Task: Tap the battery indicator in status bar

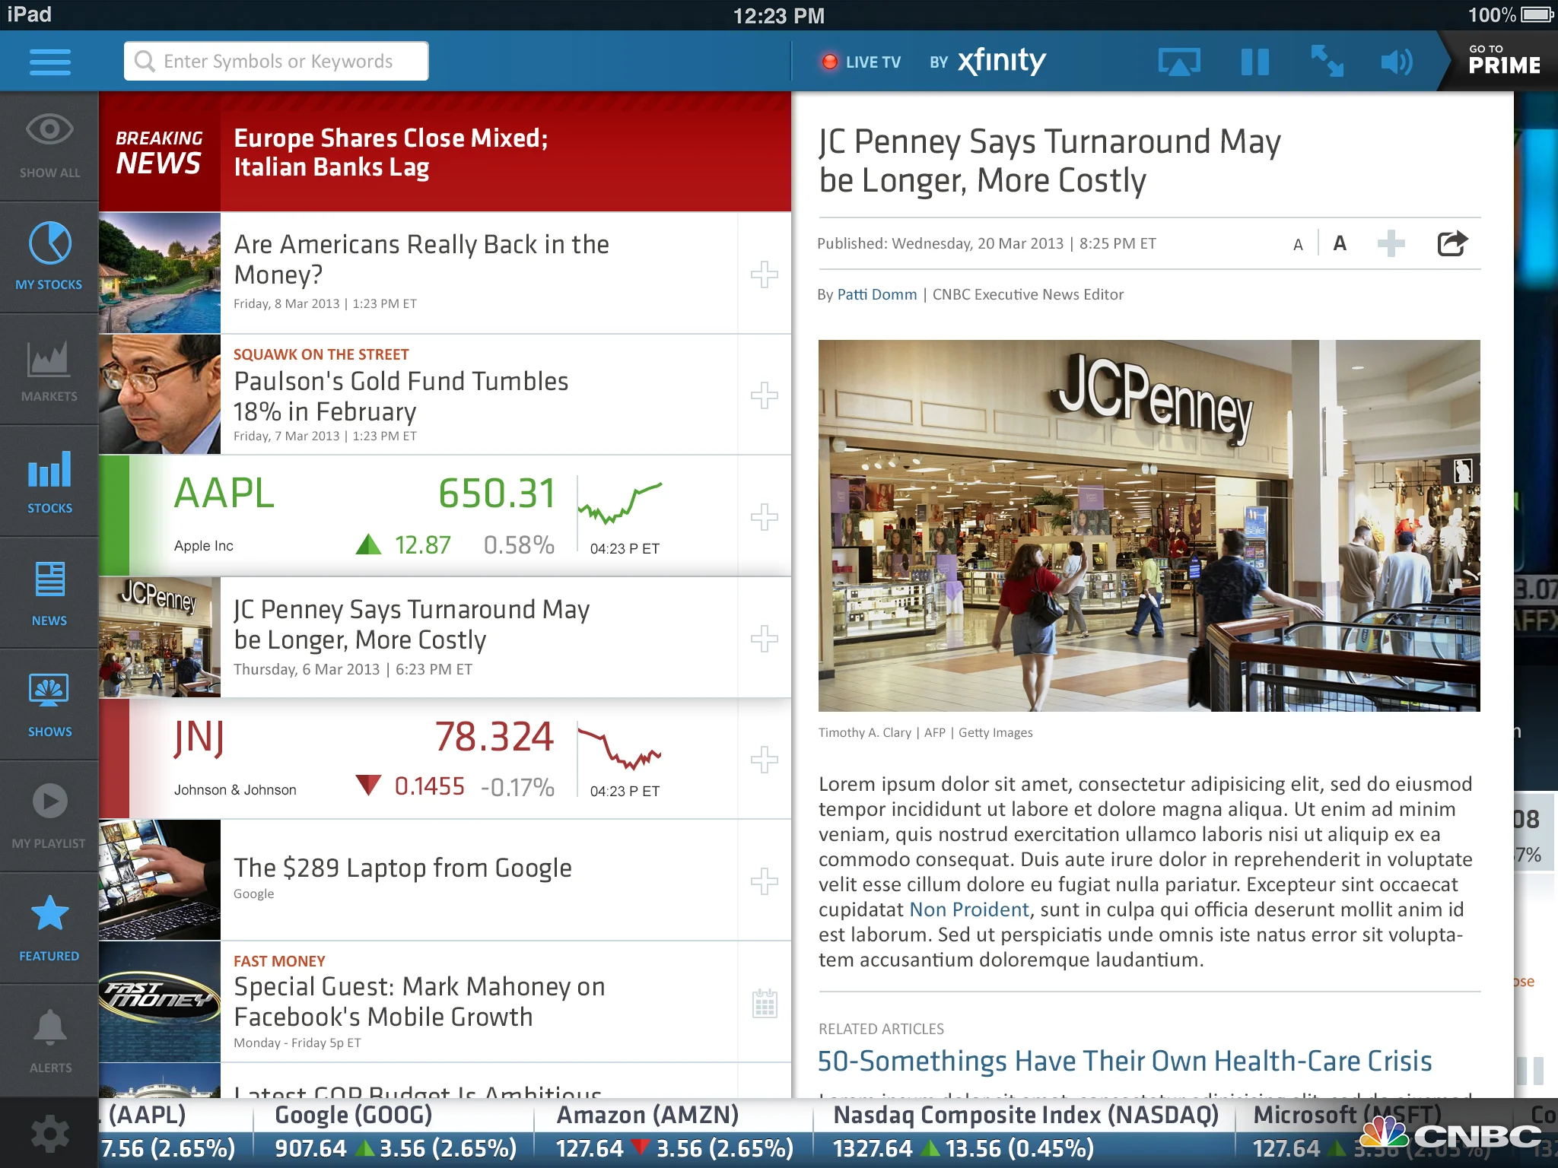Action: (x=1536, y=14)
